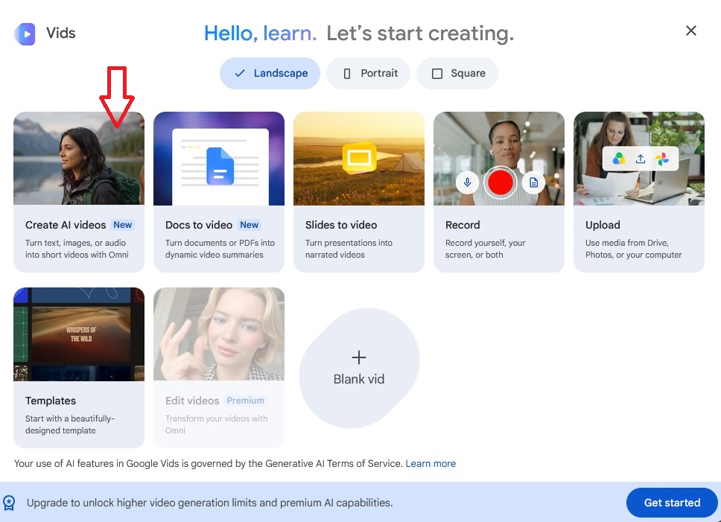This screenshot has height=522, width=721.
Task: Click the yellow Slides icon on card
Action: click(x=360, y=158)
